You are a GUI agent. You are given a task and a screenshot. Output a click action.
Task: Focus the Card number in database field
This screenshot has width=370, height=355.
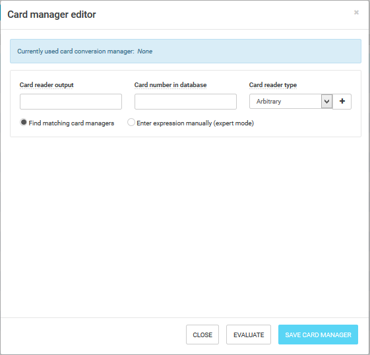pyautogui.click(x=185, y=102)
